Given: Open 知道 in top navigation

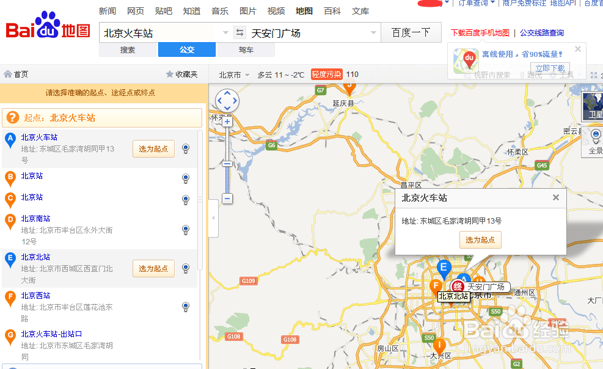Looking at the screenshot, I should pos(192,11).
